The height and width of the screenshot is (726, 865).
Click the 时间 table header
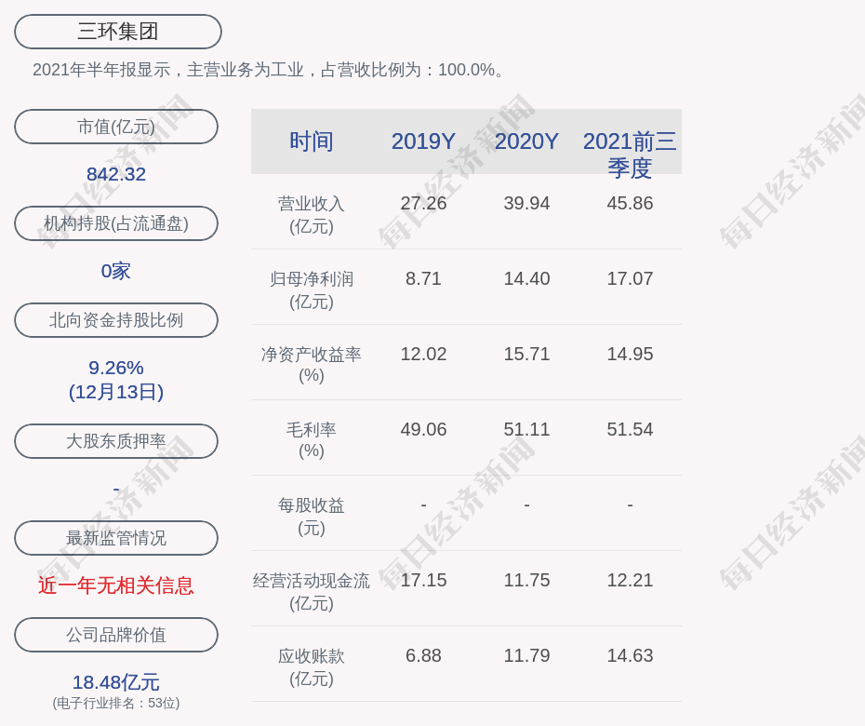(312, 141)
